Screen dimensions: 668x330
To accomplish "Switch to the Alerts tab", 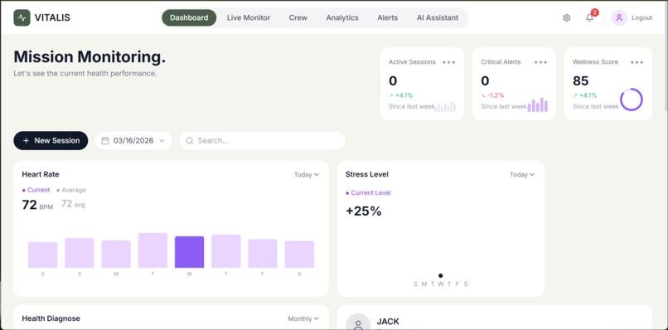I will pos(387,18).
